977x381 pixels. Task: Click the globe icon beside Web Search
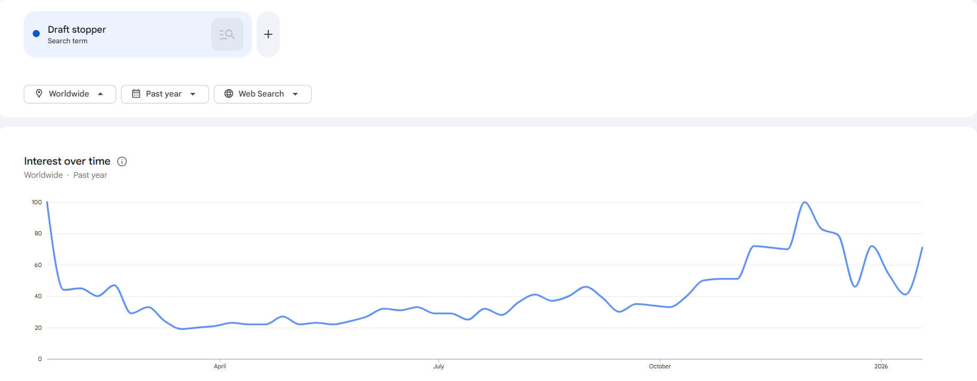click(x=229, y=93)
